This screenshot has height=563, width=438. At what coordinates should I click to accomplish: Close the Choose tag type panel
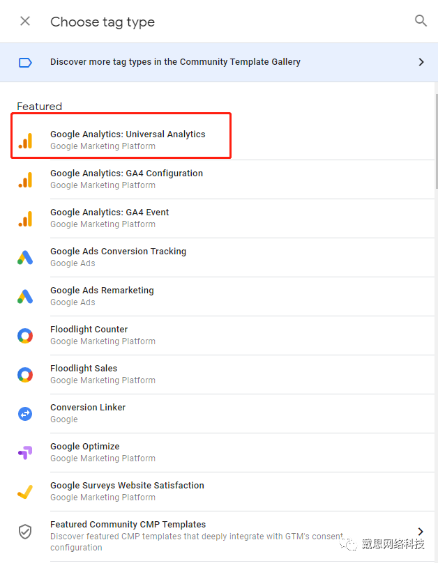25,21
